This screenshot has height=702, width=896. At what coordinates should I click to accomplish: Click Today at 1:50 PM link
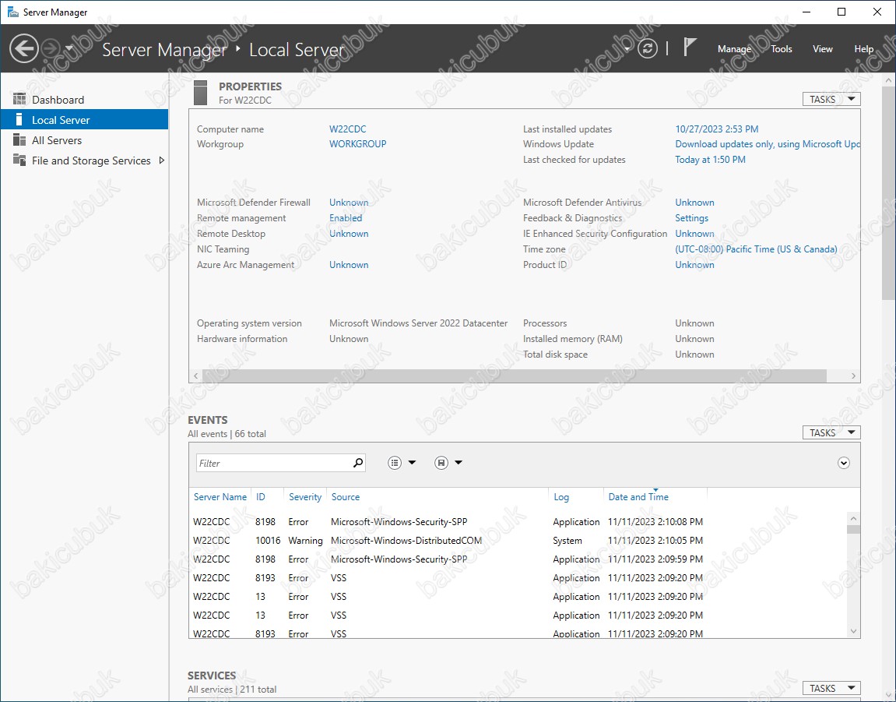(710, 160)
